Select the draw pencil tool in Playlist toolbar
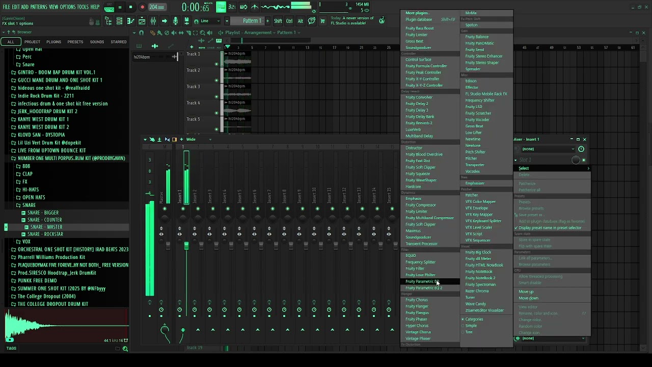Screen dimensions: 652x367 (153, 33)
